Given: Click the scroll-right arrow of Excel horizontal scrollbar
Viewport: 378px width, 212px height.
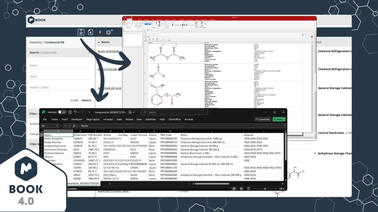Looking at the screenshot, I should click(x=283, y=184).
